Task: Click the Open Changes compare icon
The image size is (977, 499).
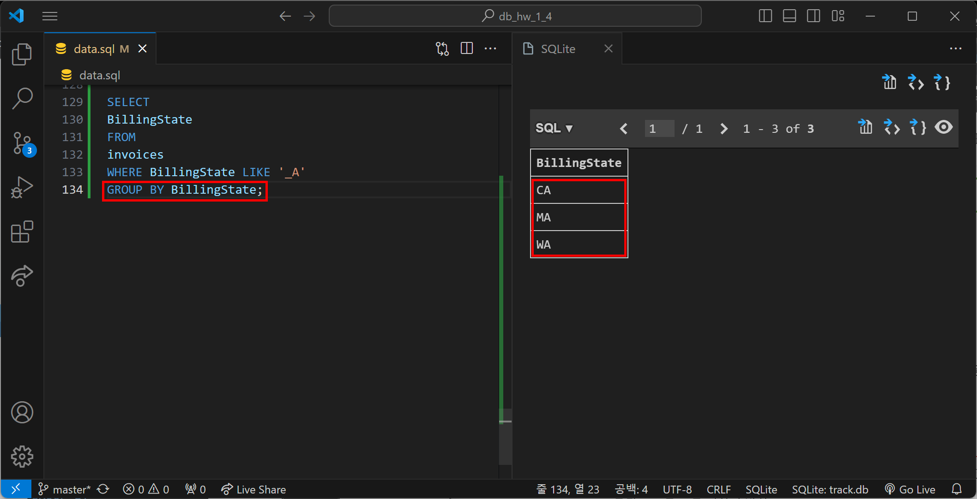Action: 442,48
